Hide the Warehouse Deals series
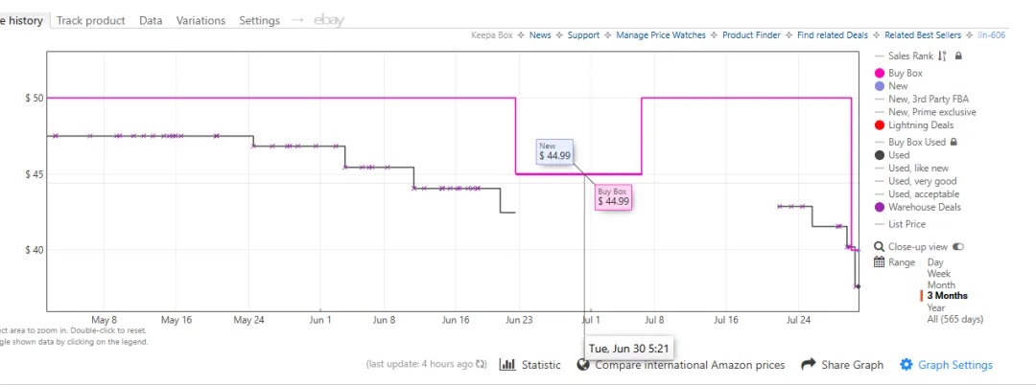This screenshot has width=1036, height=385. click(x=917, y=207)
